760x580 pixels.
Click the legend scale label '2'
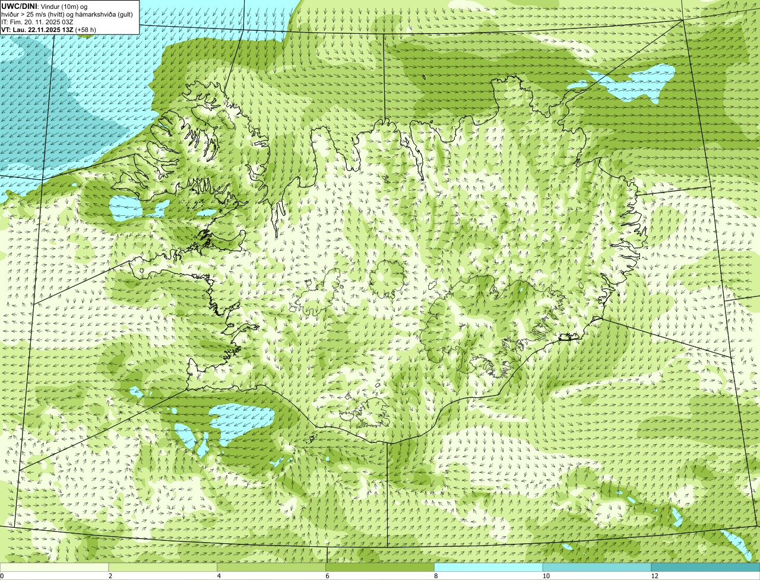tap(110, 576)
